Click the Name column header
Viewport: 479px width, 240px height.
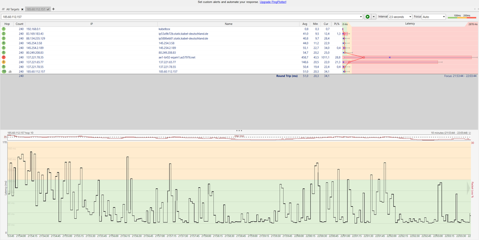point(229,24)
